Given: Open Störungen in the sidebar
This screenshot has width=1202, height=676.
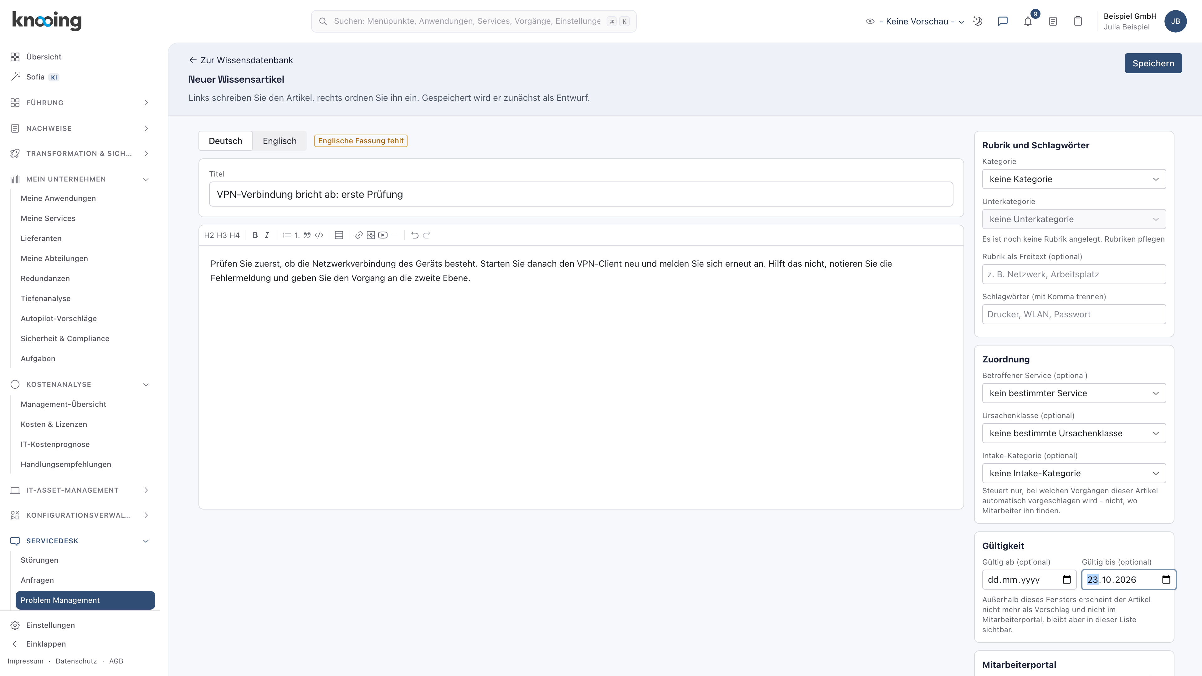Looking at the screenshot, I should 40,560.
